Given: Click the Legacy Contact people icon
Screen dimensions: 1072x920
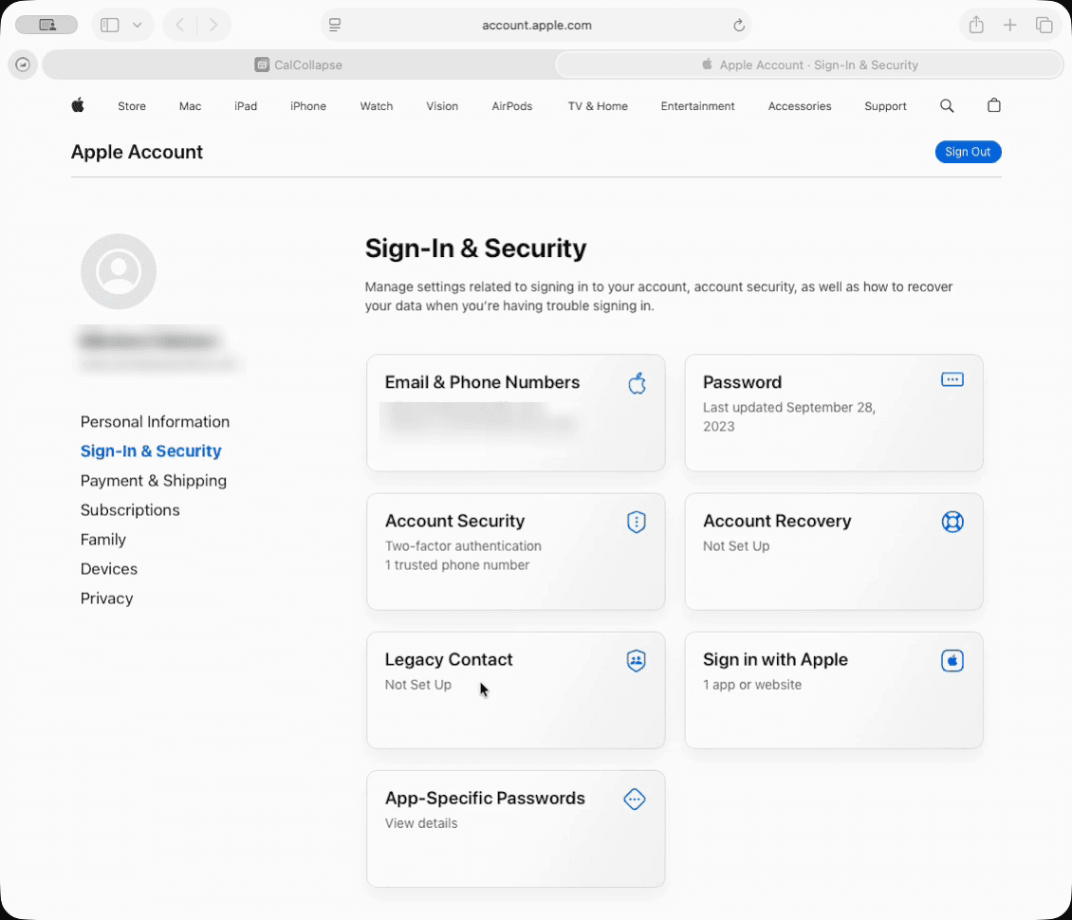Looking at the screenshot, I should pos(637,661).
